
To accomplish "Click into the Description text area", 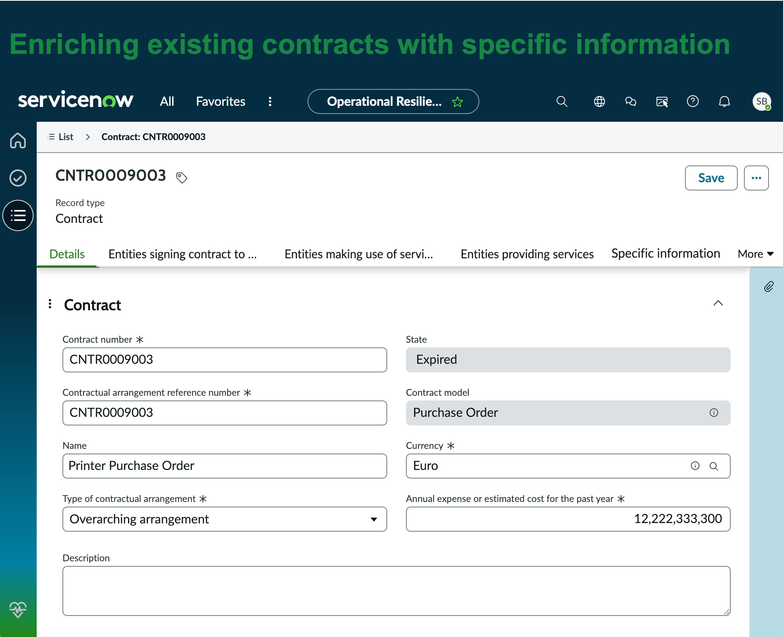I will [396, 591].
